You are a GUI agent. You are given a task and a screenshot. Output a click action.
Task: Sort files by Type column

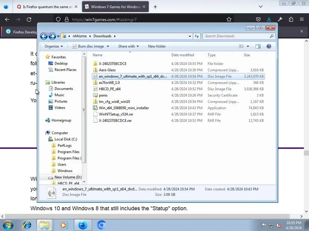pyautogui.click(x=212, y=55)
